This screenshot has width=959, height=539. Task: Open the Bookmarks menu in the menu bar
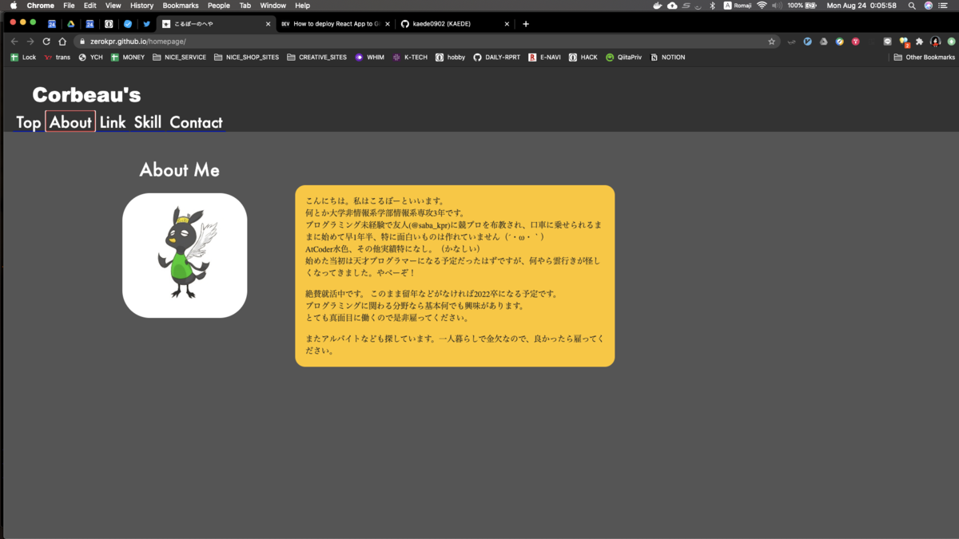[181, 6]
